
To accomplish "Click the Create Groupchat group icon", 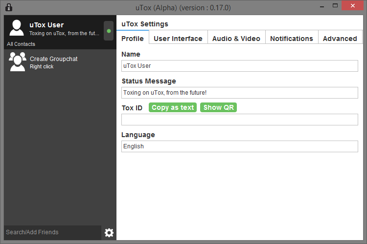I will 17,61.
